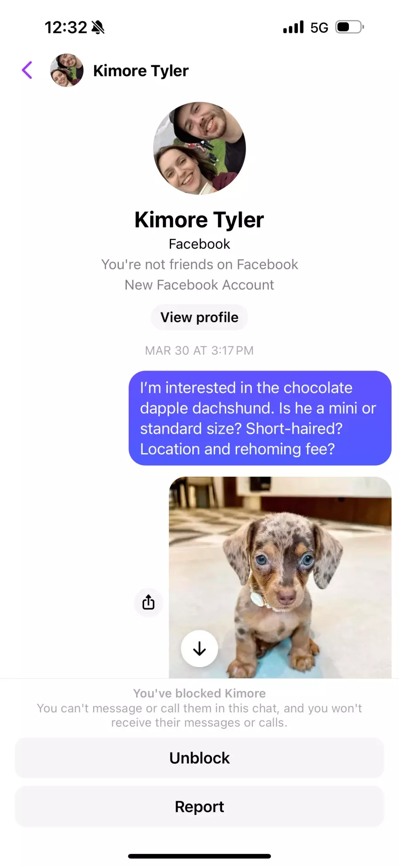Screen dimensions: 399x866
Task: Go back using the purple chevron
Action: pos(27,70)
